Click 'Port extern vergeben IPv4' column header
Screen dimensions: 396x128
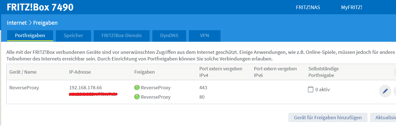[x=221, y=72]
